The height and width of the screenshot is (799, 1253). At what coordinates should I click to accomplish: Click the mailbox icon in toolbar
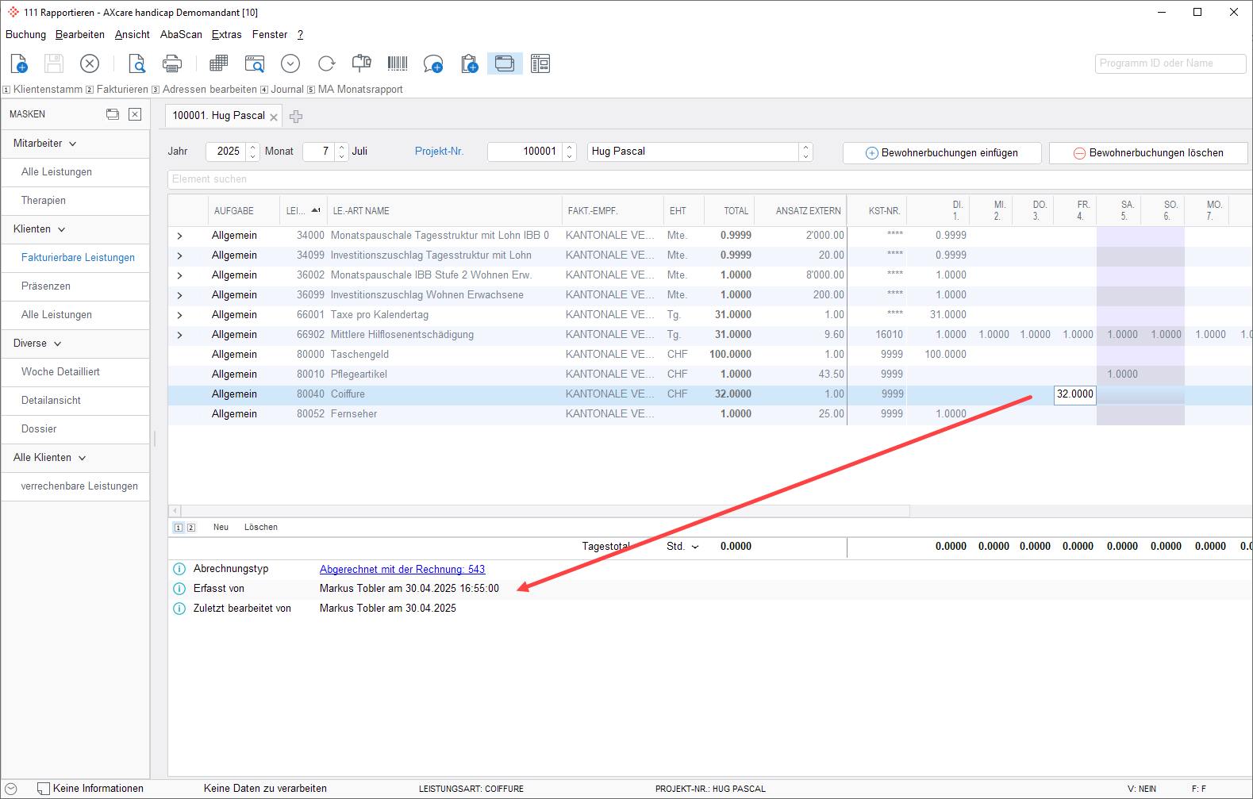coord(362,63)
